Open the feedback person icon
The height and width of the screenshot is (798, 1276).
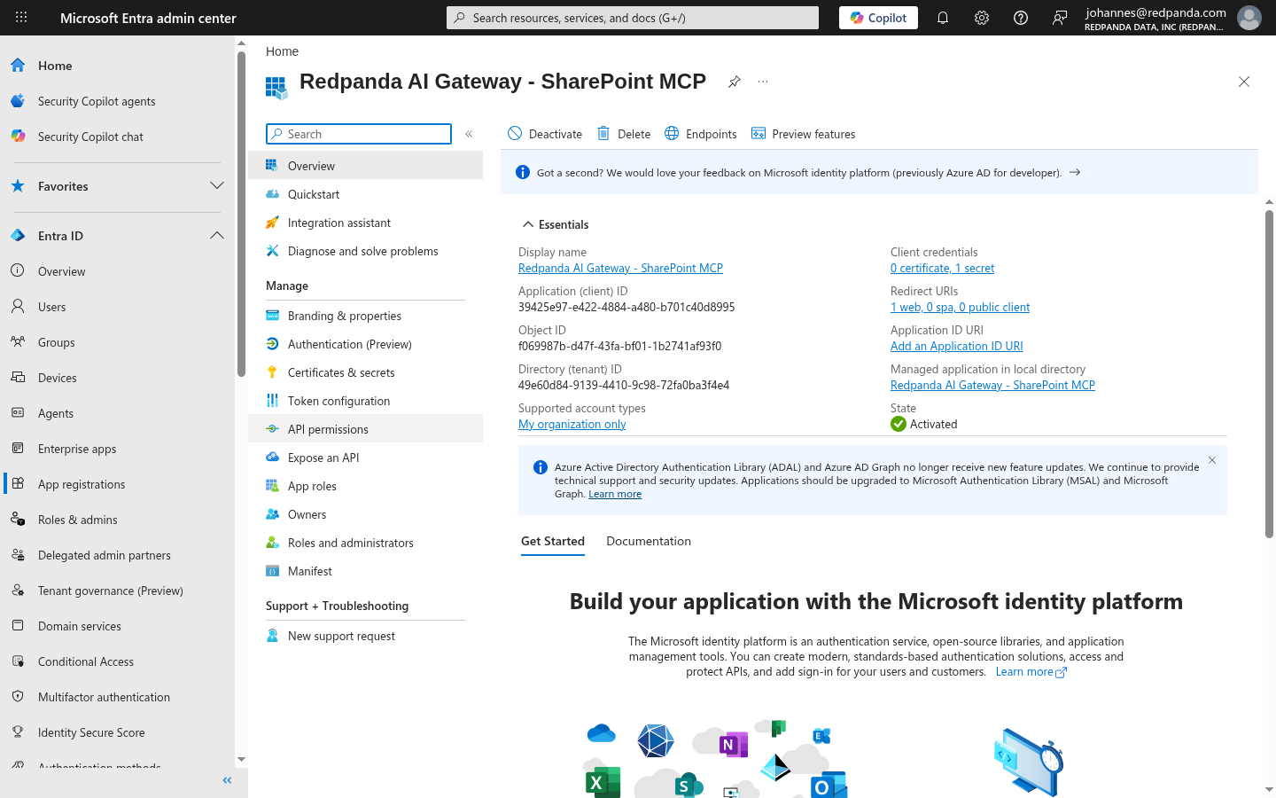pyautogui.click(x=1060, y=18)
